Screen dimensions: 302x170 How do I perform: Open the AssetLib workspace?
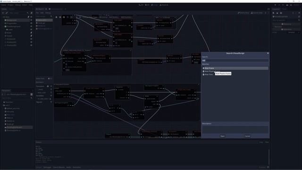[x=164, y=5]
